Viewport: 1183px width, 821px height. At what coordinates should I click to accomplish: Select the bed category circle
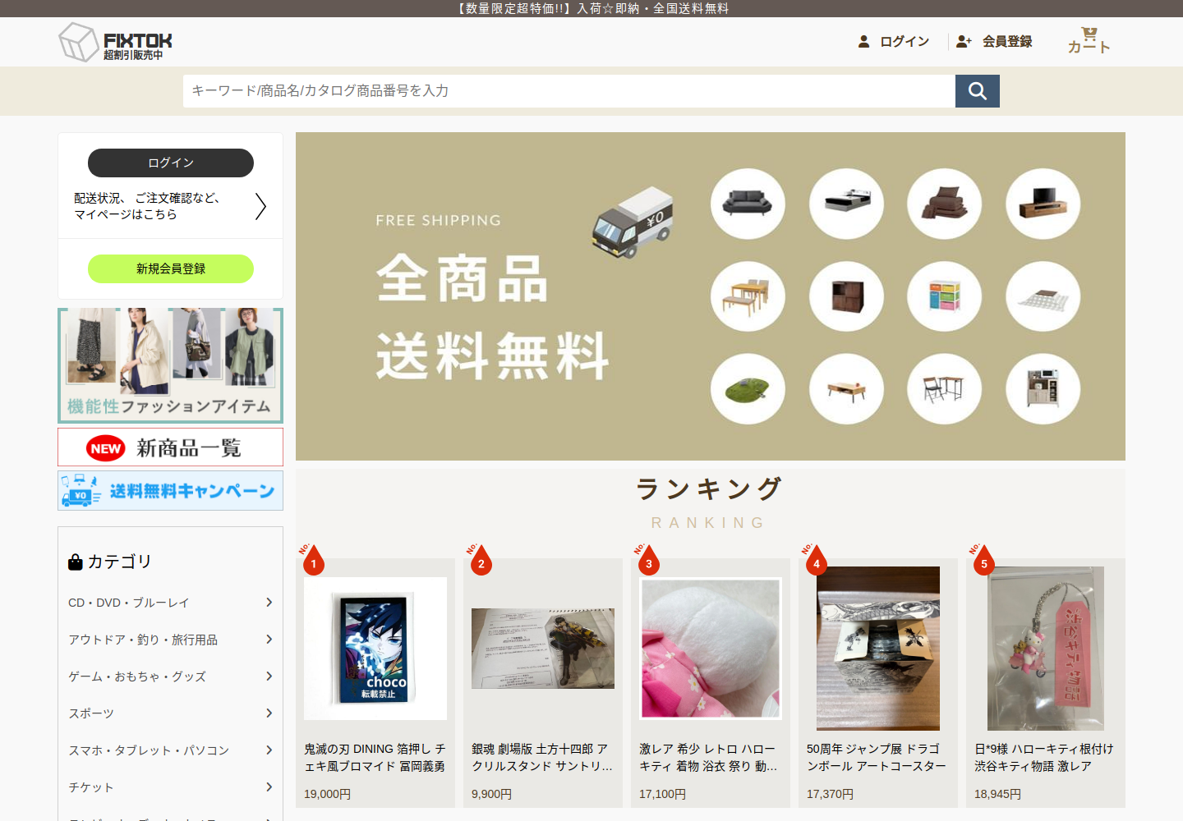(x=846, y=204)
